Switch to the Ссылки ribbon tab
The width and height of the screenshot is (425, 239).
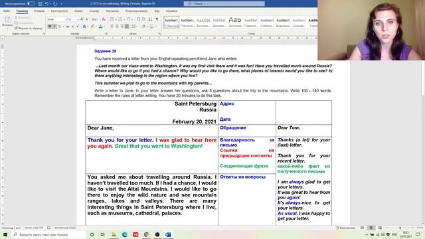(94, 11)
